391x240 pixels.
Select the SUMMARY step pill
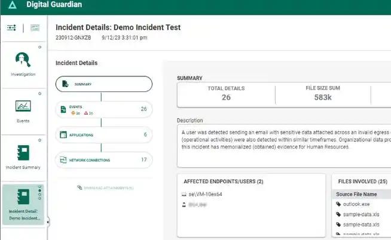pos(104,84)
